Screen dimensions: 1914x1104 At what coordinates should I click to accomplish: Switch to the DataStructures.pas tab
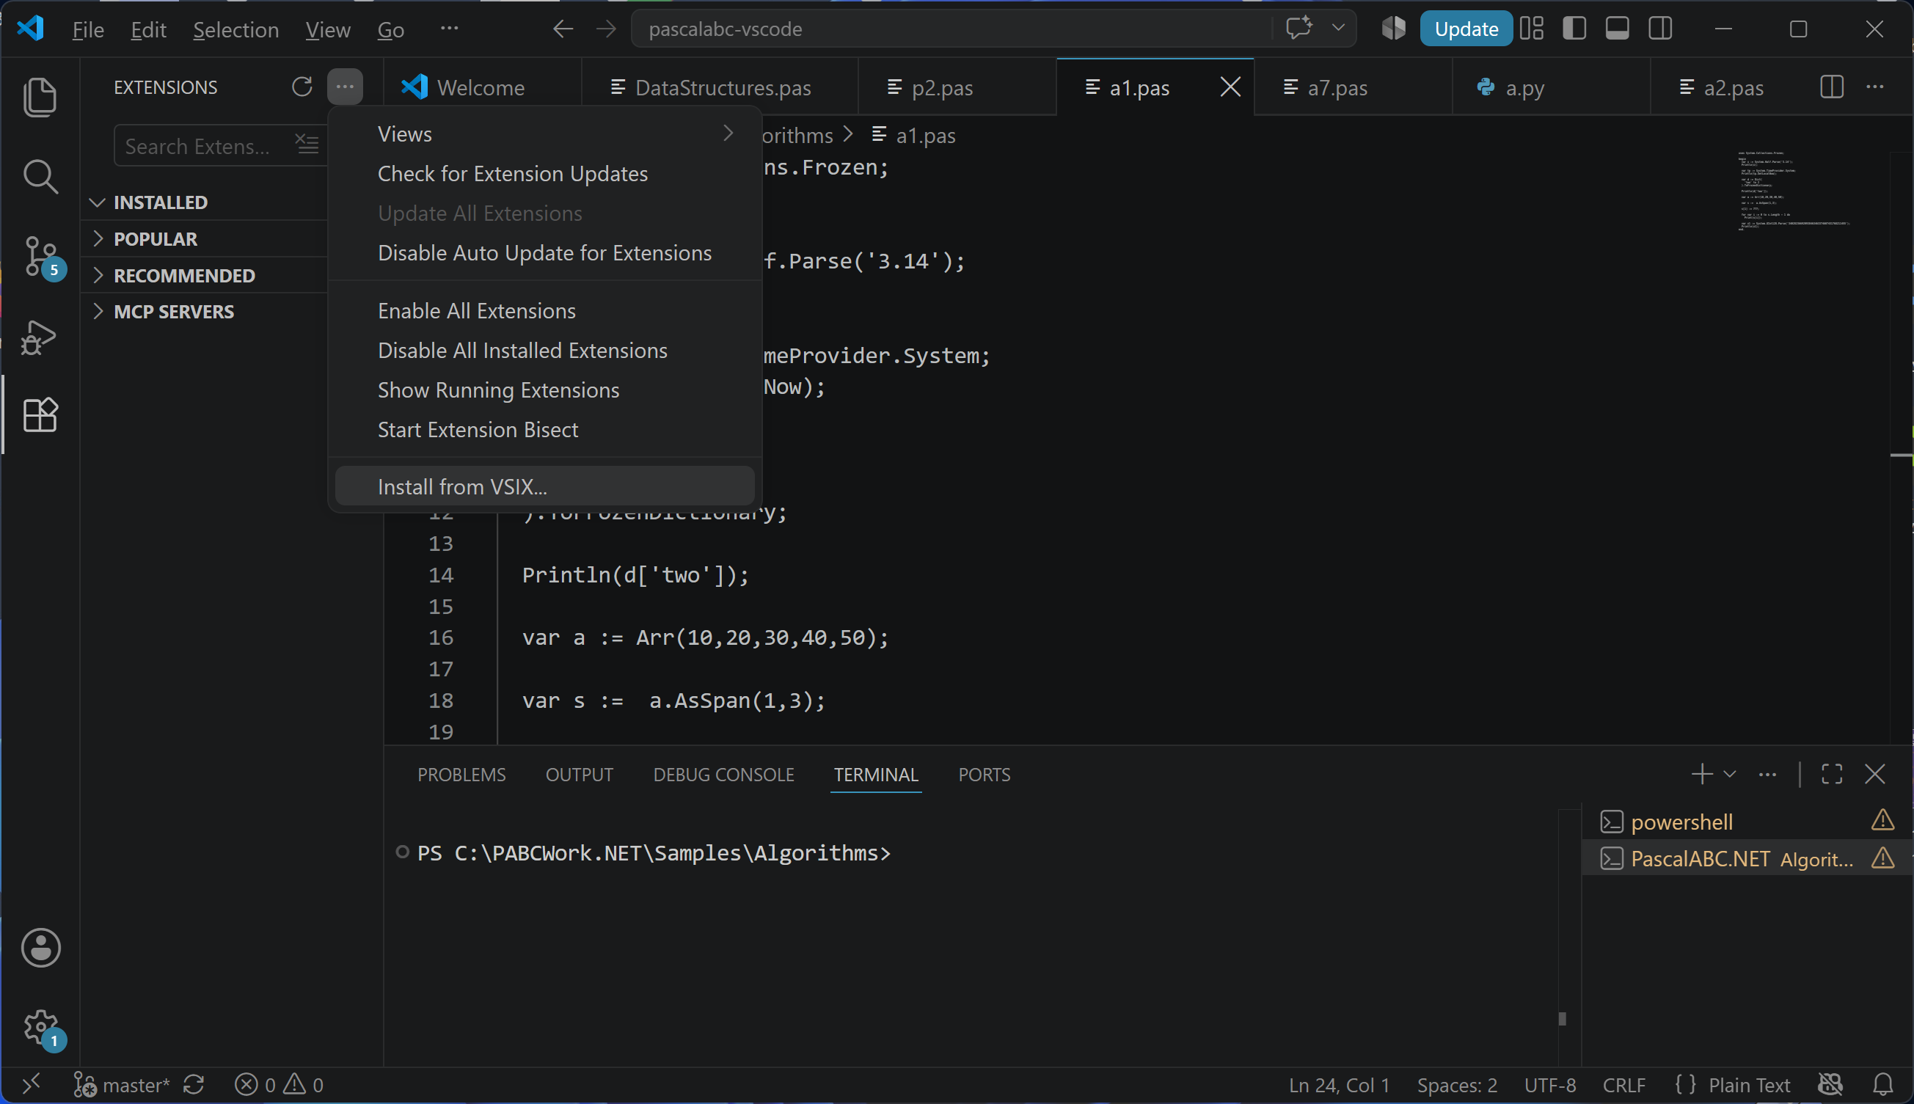pos(720,87)
